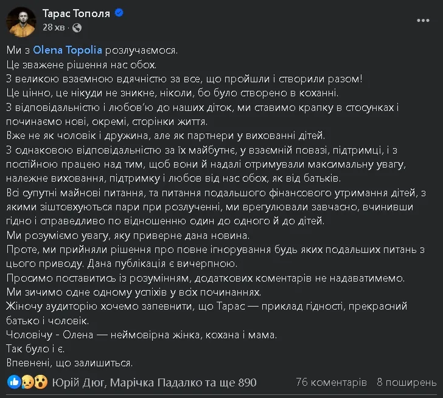Click the sad face reaction icon
443x398 pixels.
coord(27,383)
